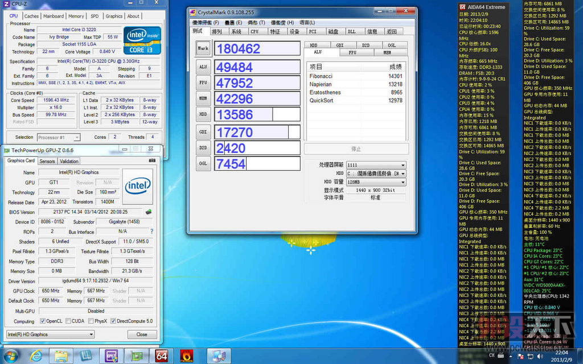Click the ALU benchmark button
This screenshot has height=364, width=583.
[x=203, y=67]
